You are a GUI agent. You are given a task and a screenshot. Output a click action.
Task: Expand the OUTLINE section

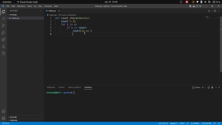tap(25, 117)
